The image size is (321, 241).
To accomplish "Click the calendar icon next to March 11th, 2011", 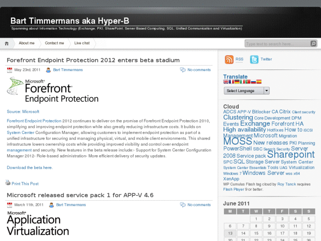I will coord(9,205).
